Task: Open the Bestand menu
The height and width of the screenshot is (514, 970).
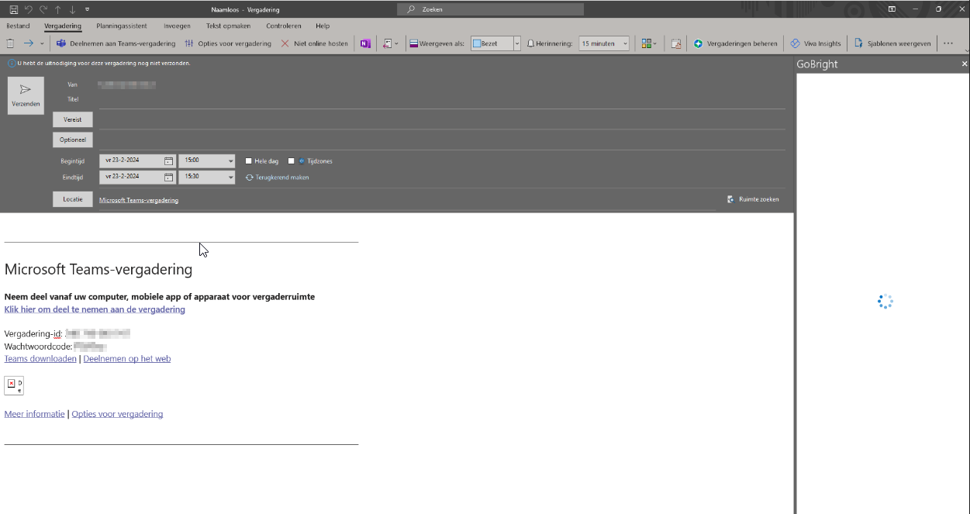Action: point(18,26)
